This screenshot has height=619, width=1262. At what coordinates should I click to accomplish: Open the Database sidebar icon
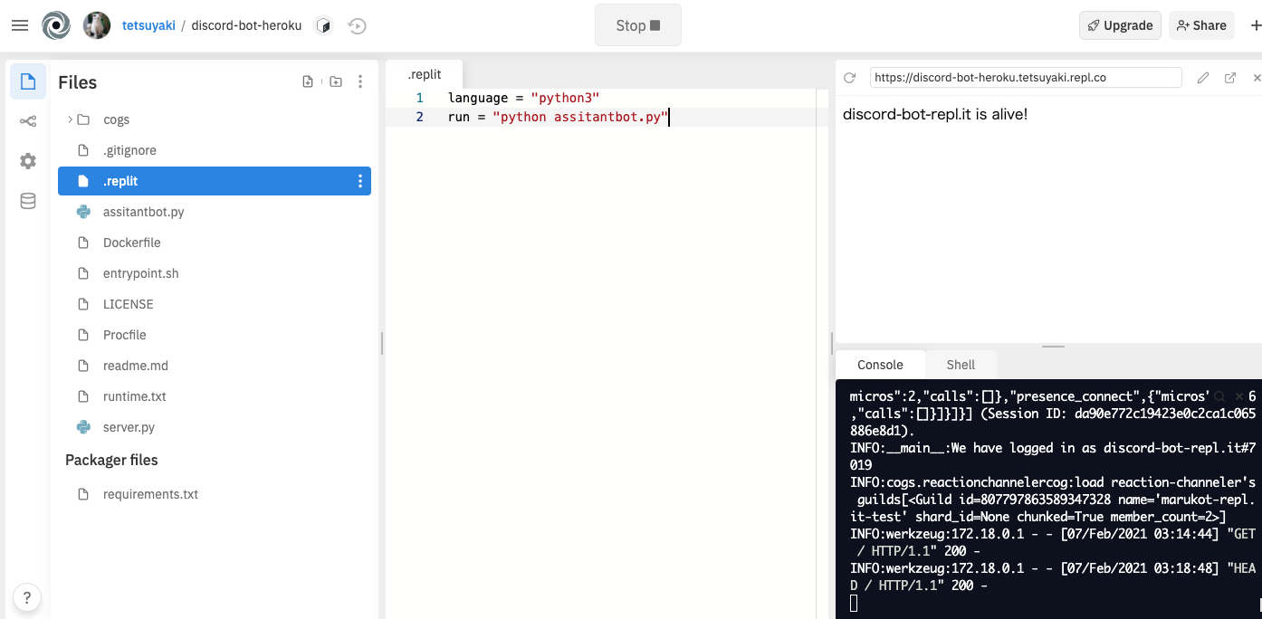[x=28, y=201]
